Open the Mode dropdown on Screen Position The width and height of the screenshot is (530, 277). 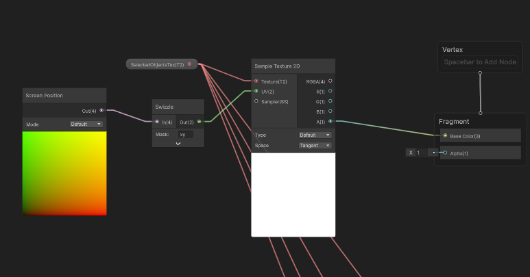pos(86,124)
